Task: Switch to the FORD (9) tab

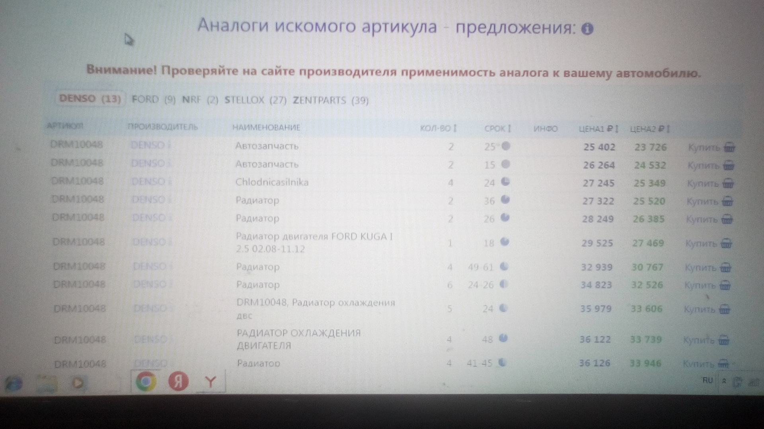Action: tap(154, 99)
